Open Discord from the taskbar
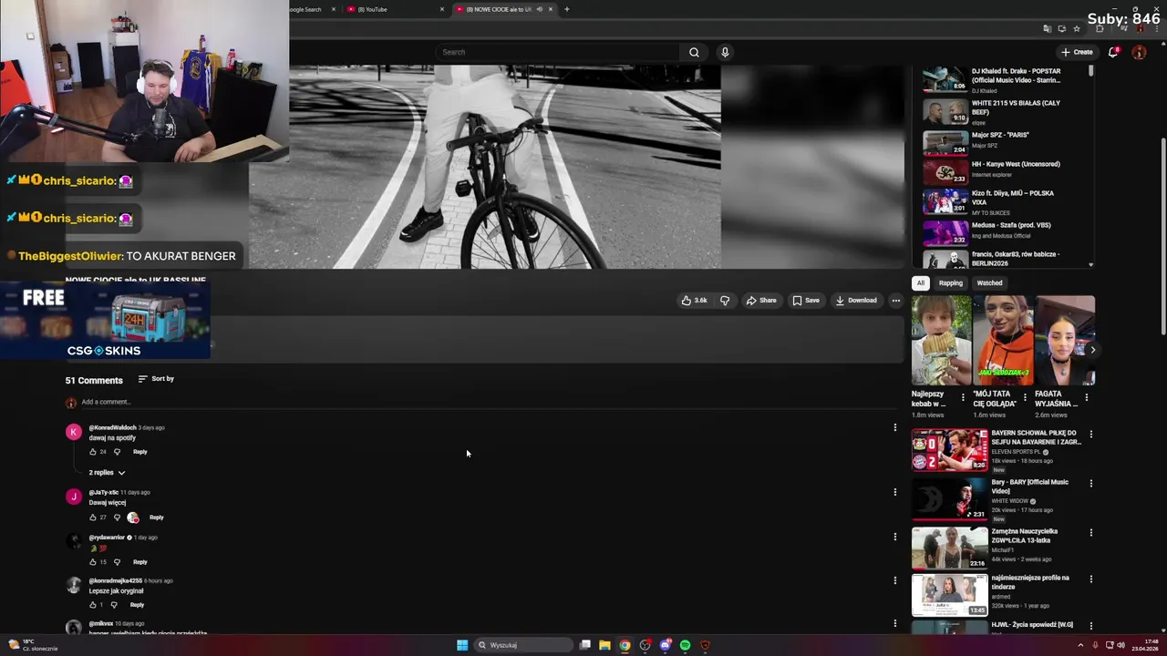 pyautogui.click(x=665, y=645)
